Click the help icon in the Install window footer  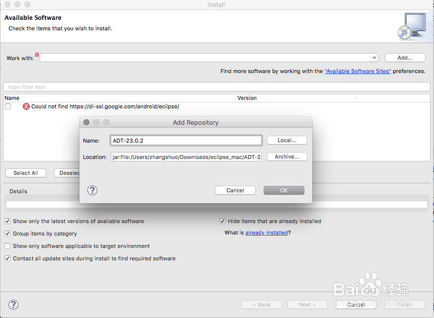tap(13, 305)
